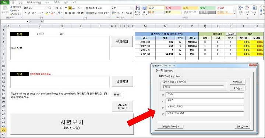Click the 확인(Ok) button in dialog

coord(237,88)
